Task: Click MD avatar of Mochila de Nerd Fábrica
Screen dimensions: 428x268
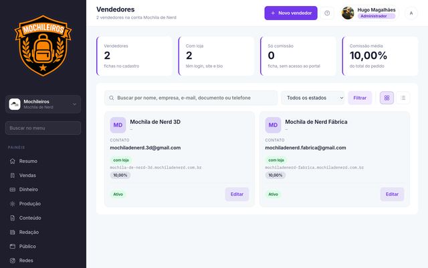Action: (x=273, y=125)
